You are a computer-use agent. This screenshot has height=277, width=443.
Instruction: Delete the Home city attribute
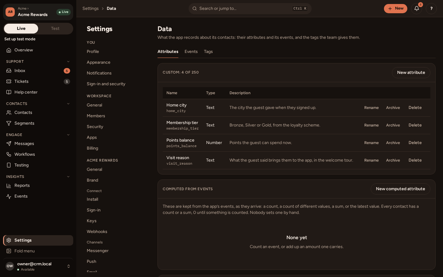(415, 108)
